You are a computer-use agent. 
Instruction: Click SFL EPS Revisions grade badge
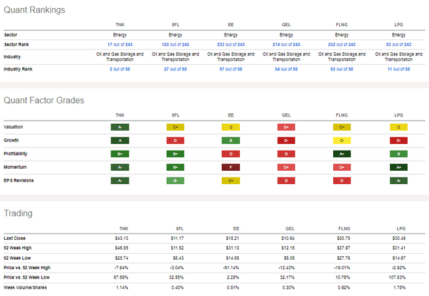(x=176, y=181)
